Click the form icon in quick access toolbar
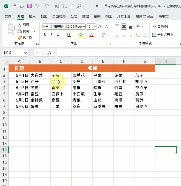The width and height of the screenshot is (181, 186). point(89,6)
